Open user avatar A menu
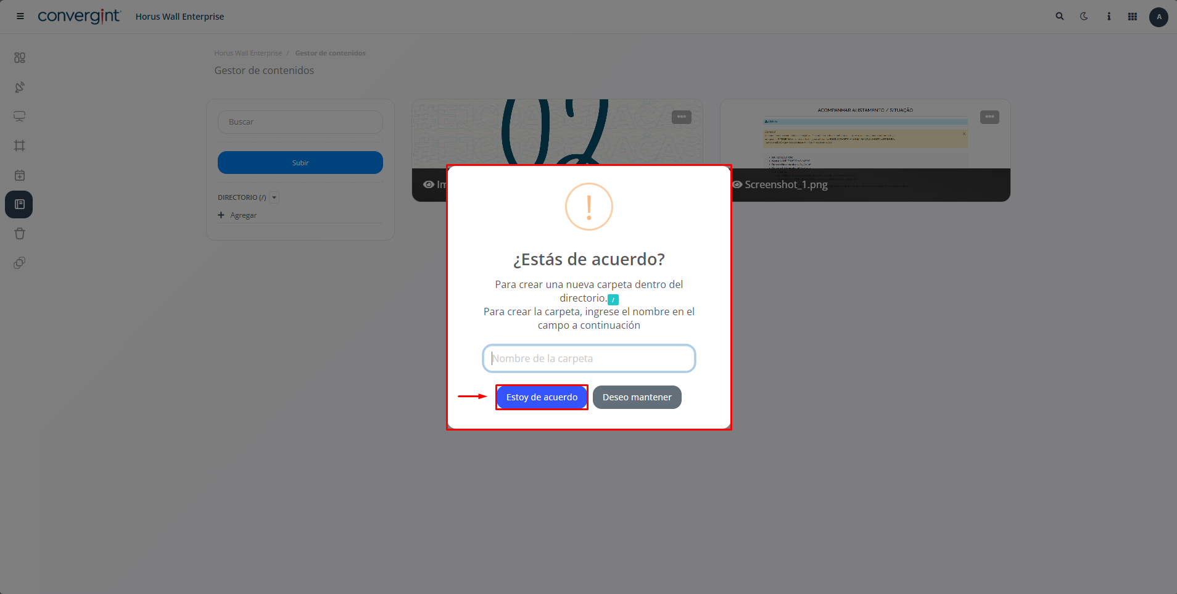 1158,17
